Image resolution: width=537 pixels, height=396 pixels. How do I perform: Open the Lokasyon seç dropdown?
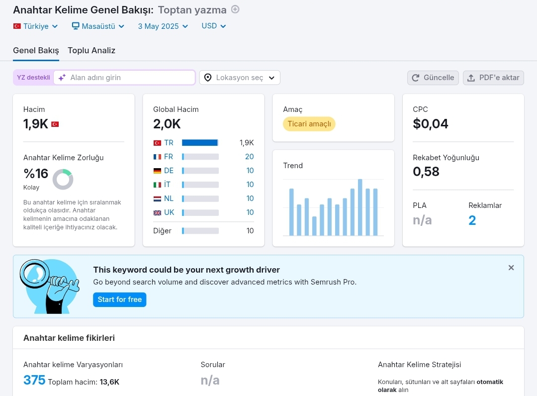pyautogui.click(x=240, y=78)
